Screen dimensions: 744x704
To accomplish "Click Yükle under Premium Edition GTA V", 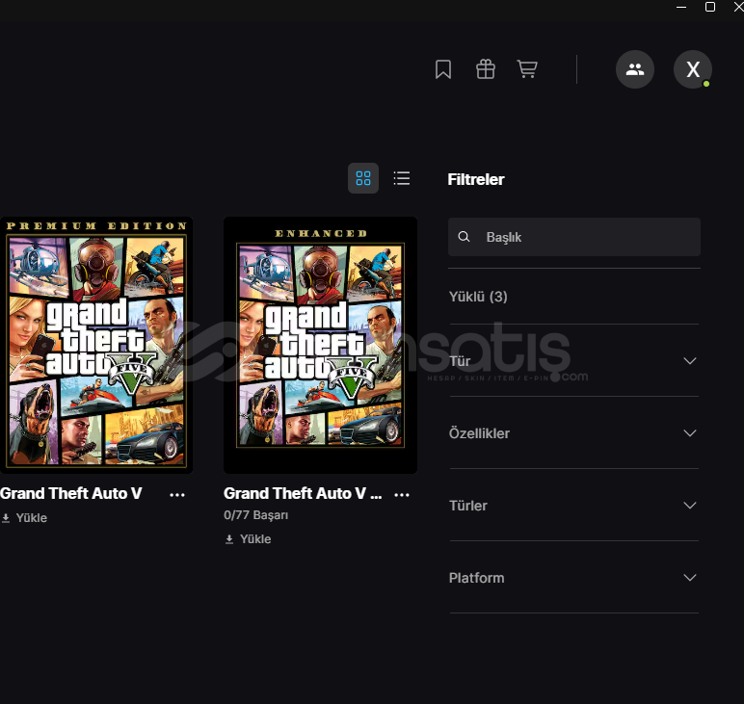I will tap(25, 518).
